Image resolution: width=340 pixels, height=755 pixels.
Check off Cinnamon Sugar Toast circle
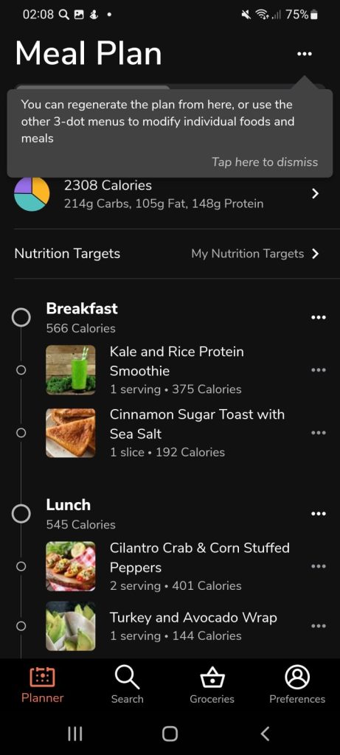(20, 432)
